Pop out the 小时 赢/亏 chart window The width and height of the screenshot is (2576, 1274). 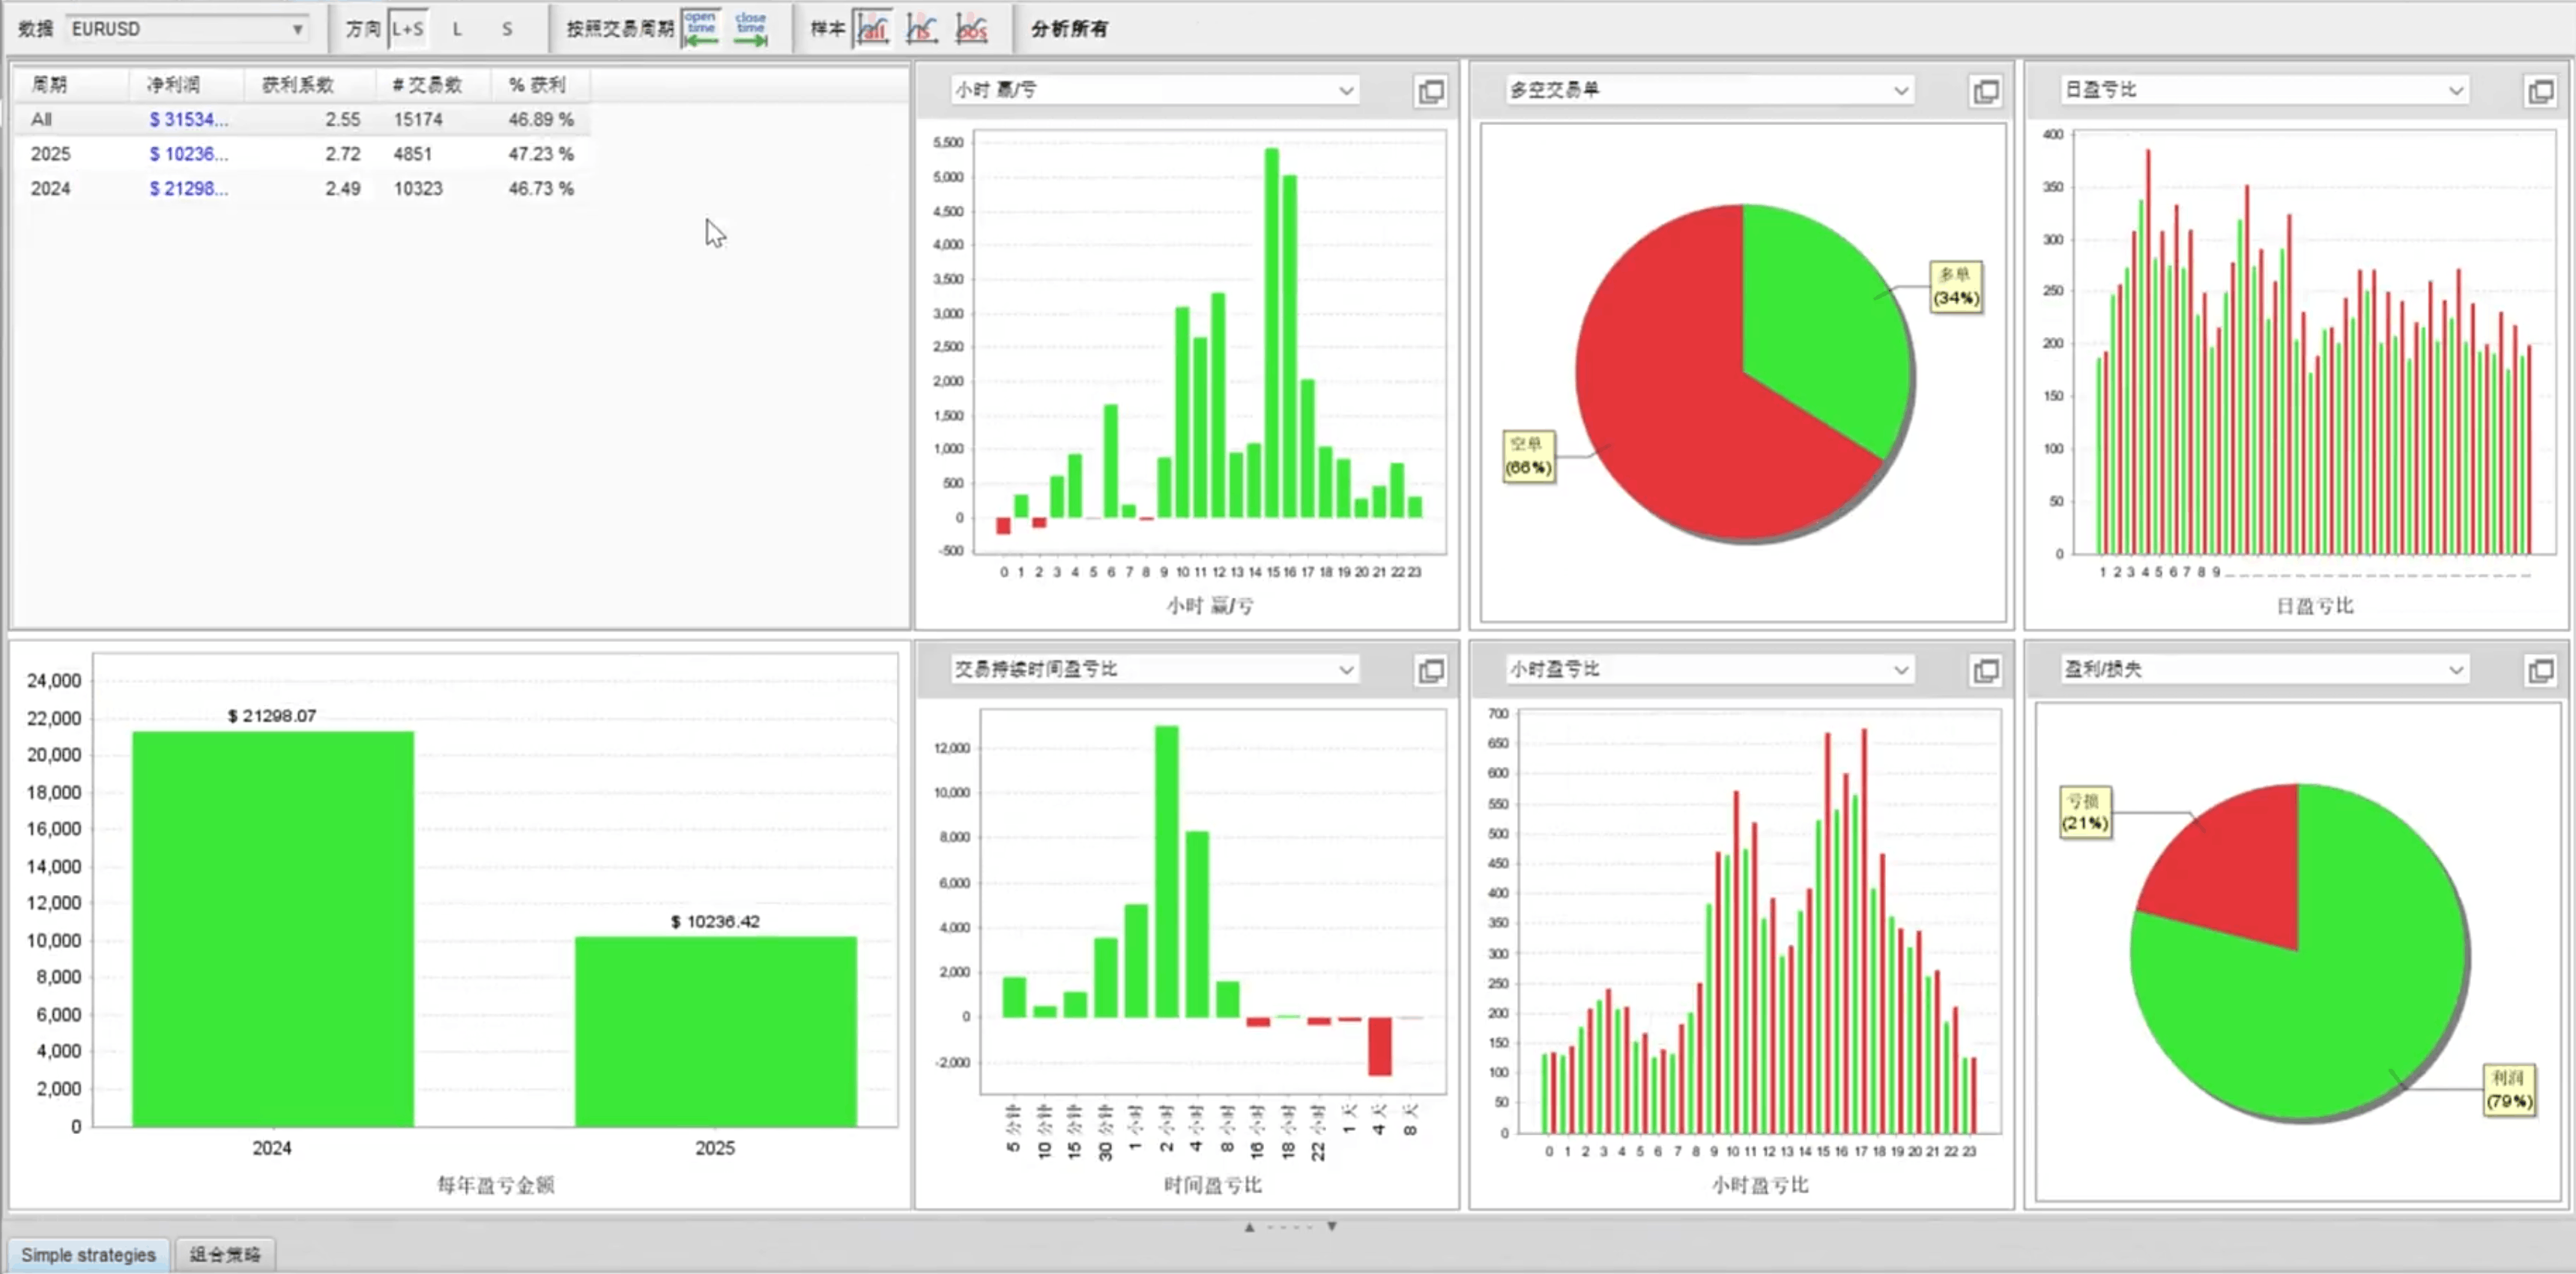pyautogui.click(x=1431, y=91)
